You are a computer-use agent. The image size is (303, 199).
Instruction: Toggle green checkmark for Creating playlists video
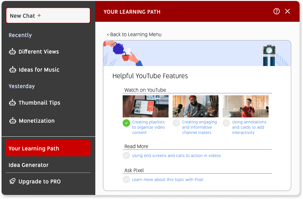point(126,123)
